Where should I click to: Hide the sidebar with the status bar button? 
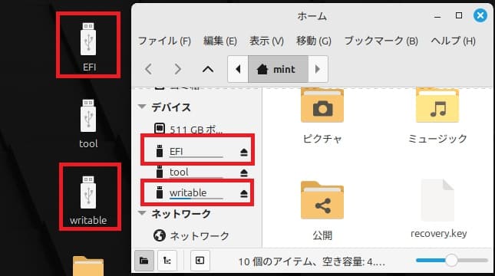[x=200, y=261]
